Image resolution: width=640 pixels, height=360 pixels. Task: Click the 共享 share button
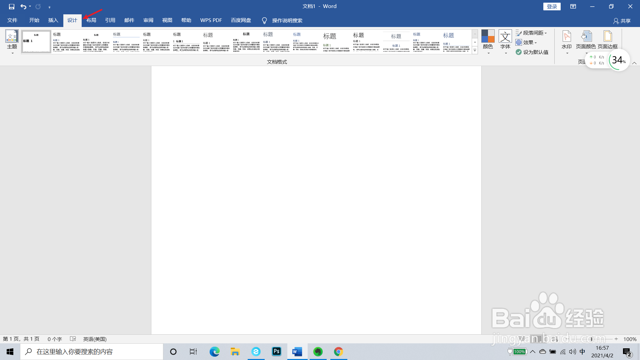pos(622,21)
